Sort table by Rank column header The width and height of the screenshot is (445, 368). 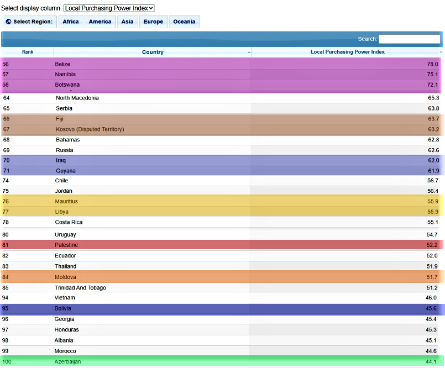[28, 52]
